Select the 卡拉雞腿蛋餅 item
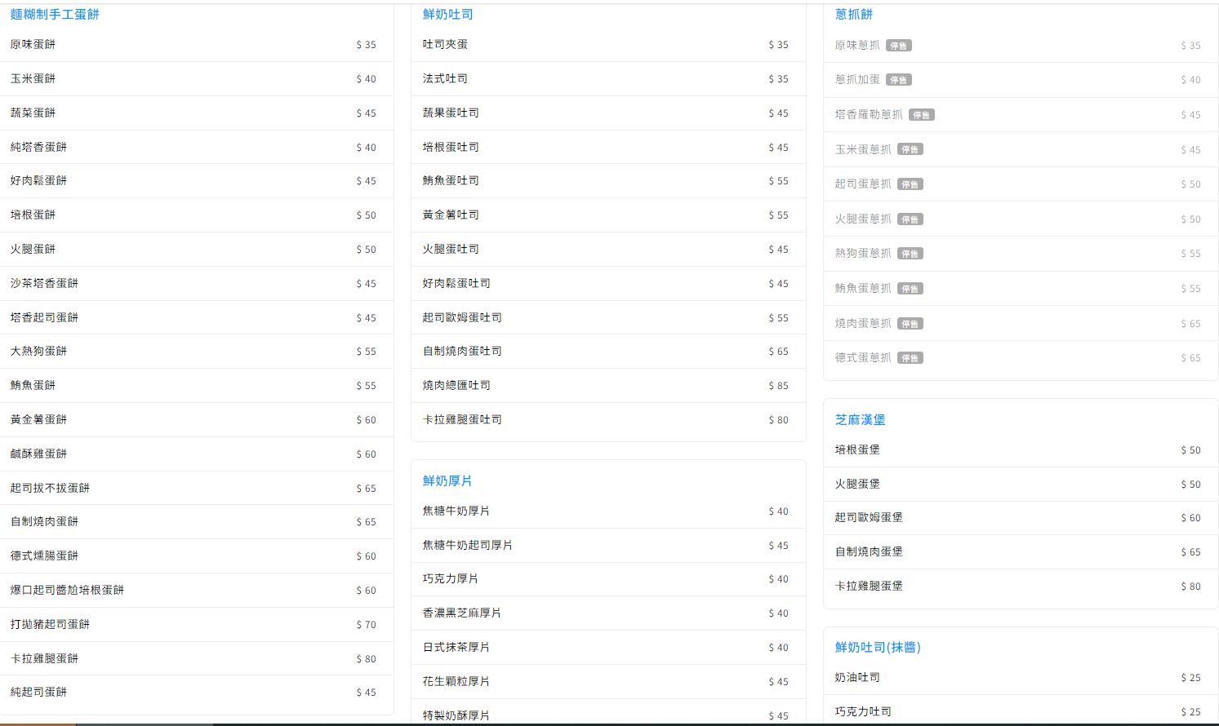The width and height of the screenshot is (1219, 726). coord(196,658)
